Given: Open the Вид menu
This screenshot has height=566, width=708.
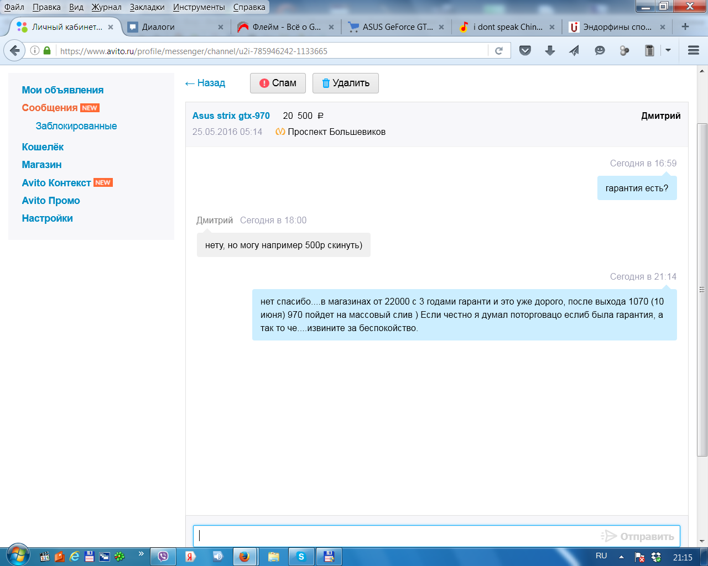Looking at the screenshot, I should 76,7.
